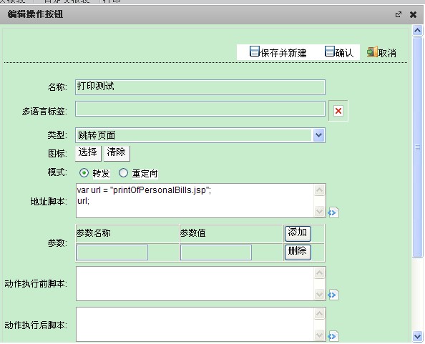This screenshot has height=344, width=425.
Task: Focus the 参数名称 input box
Action: coord(112,252)
